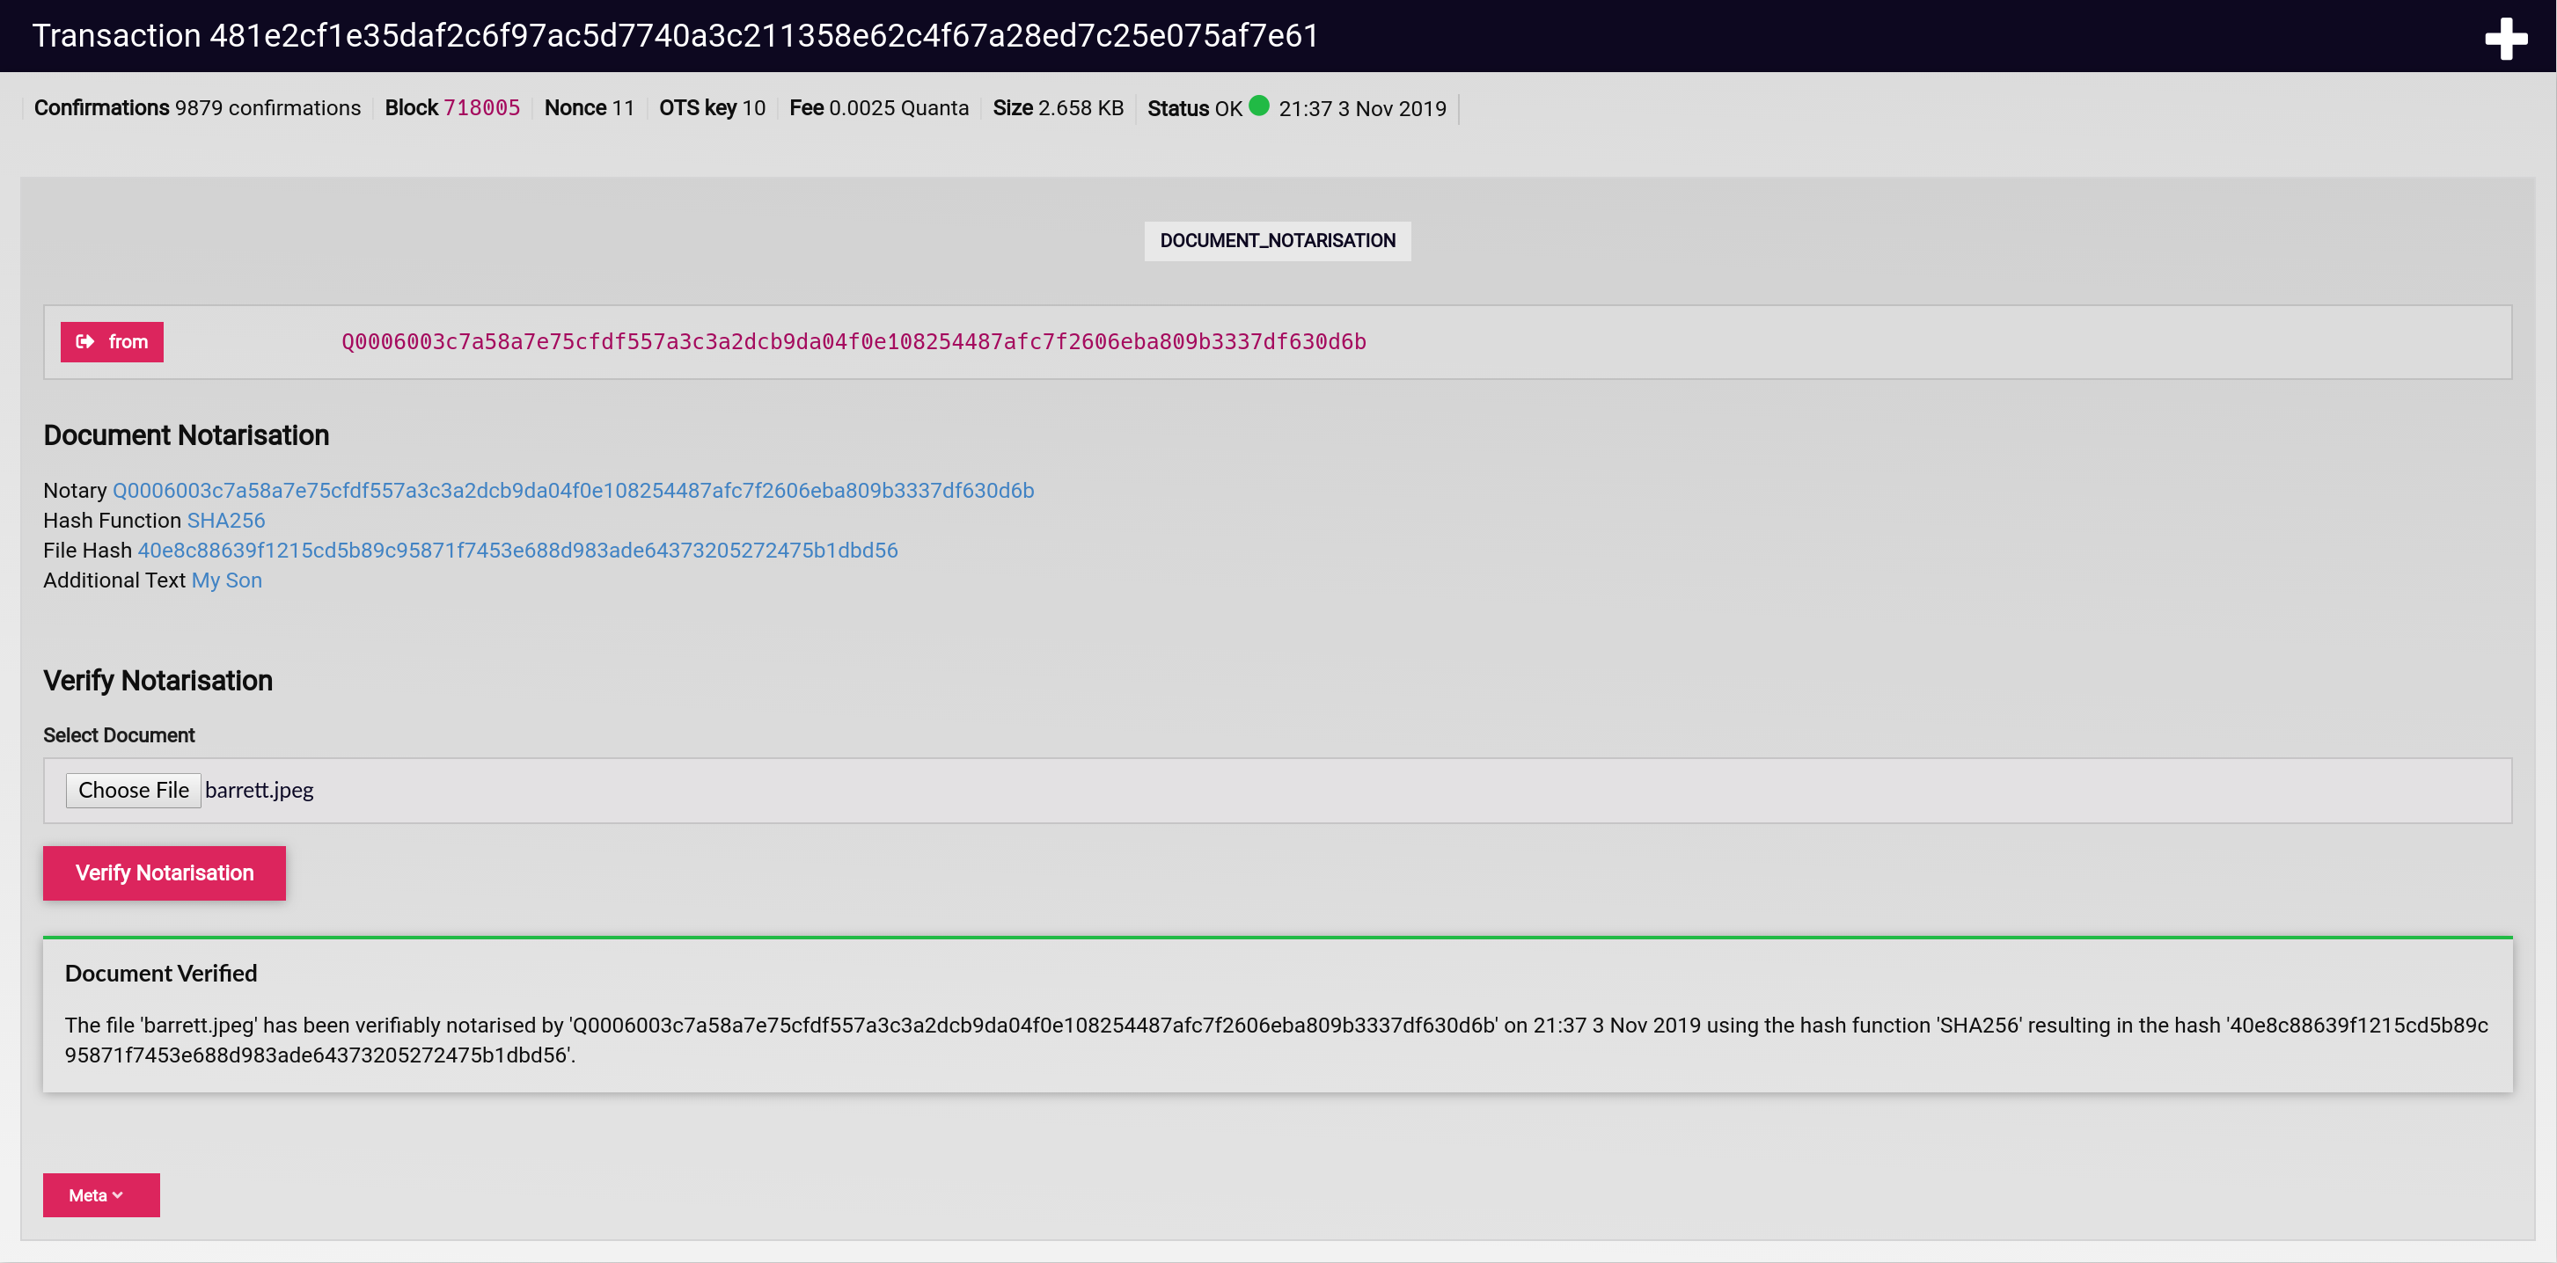Click the notary address link
2557x1263 pixels.
(574, 489)
